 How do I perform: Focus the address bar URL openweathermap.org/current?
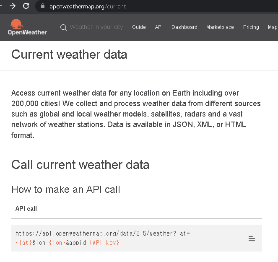[88, 7]
